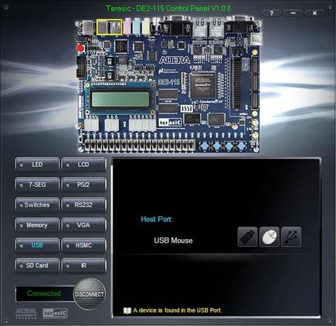Viewport: 336px width, 326px height.
Task: Open the IR panel
Action: click(83, 265)
